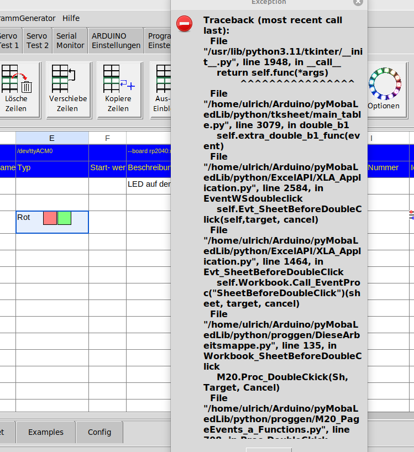Click the Verschiebe Zeilen icon

67,90
